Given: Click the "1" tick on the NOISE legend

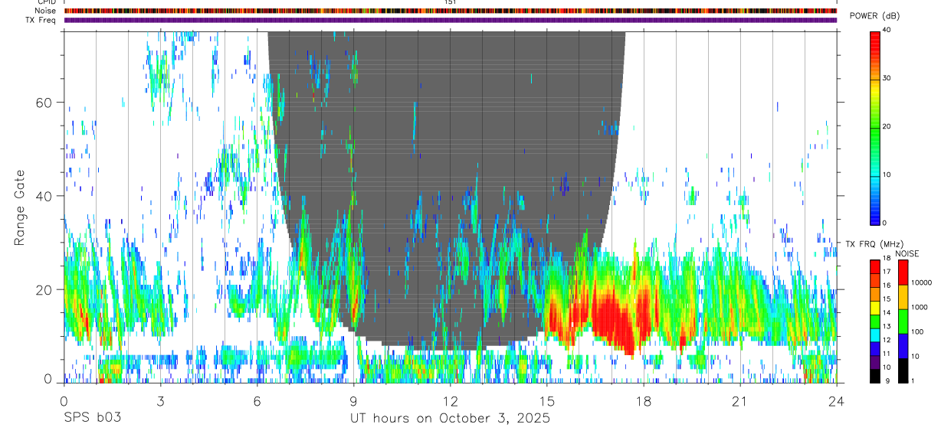Looking at the screenshot, I should pyautogui.click(x=912, y=380).
